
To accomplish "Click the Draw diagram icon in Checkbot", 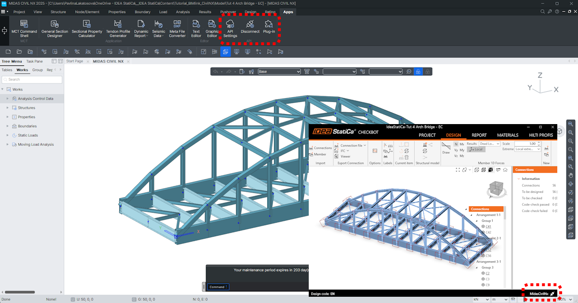I will 446,147.
